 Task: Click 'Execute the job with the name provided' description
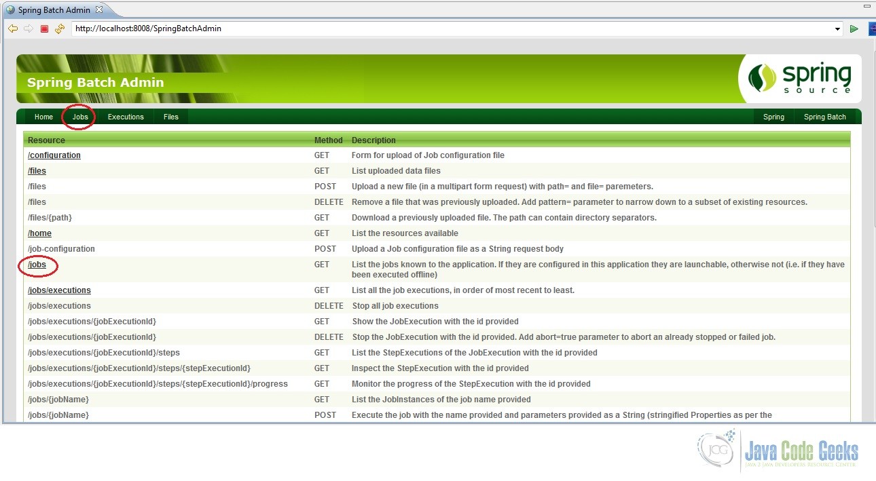coord(562,415)
